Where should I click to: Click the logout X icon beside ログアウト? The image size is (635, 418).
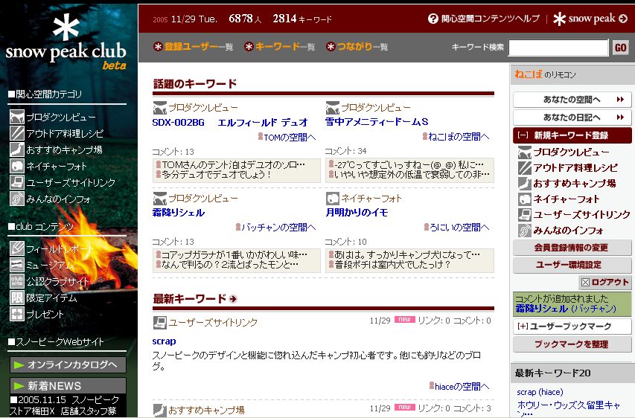pyautogui.click(x=585, y=283)
